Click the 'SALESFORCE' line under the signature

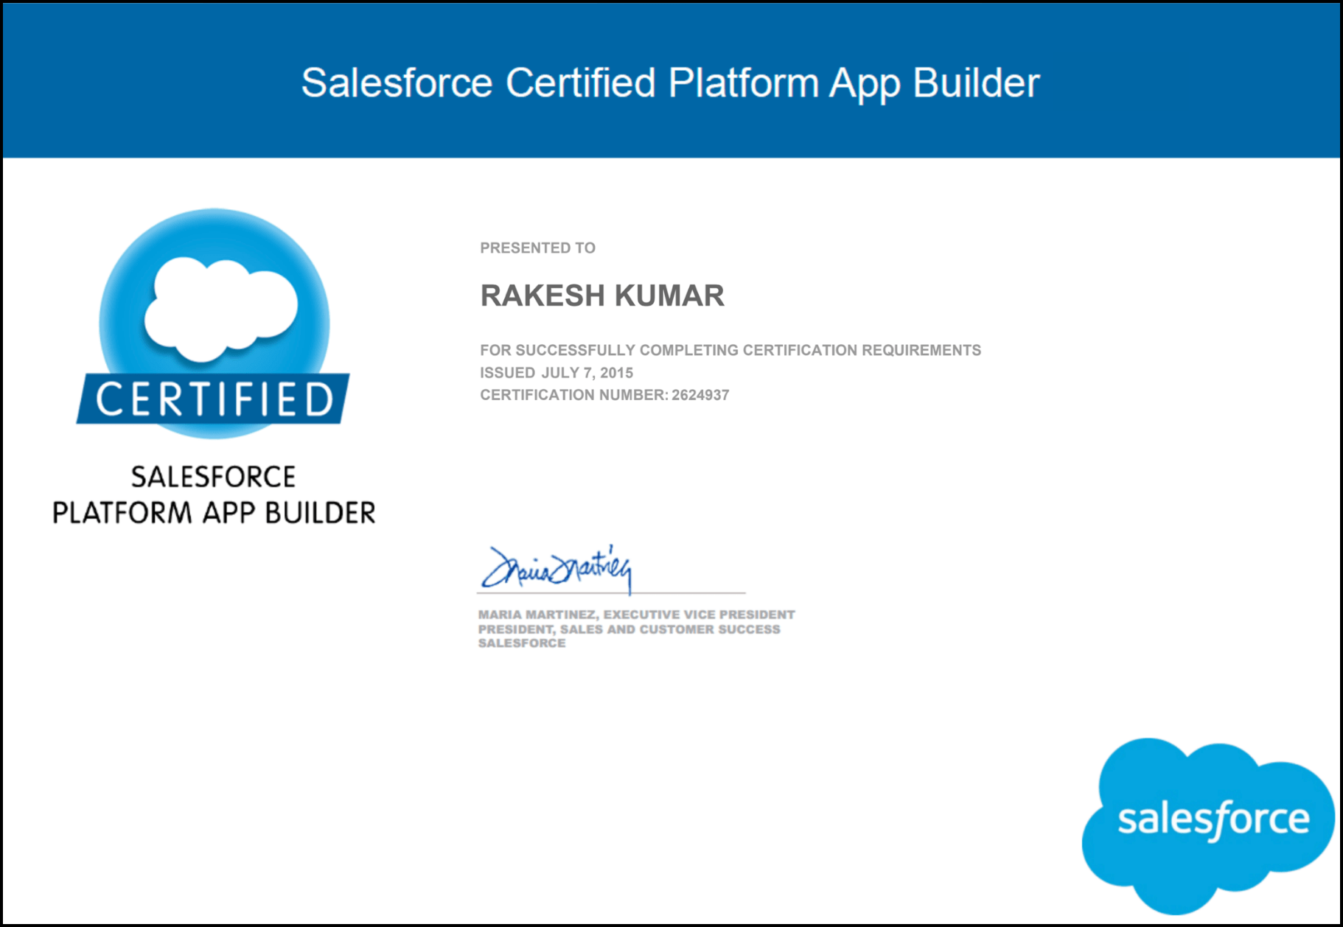point(522,643)
